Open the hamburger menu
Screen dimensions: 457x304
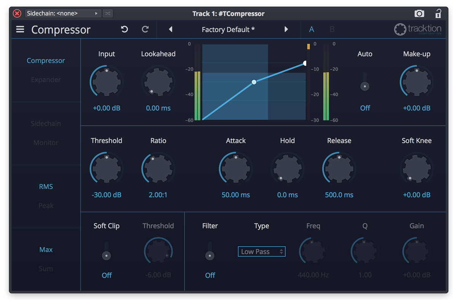tap(20, 29)
